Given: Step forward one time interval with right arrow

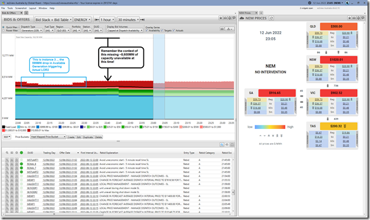Looking at the screenshot, I should [142, 20].
